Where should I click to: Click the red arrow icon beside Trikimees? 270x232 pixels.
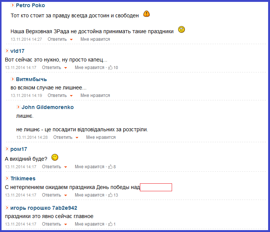[x=7, y=178]
